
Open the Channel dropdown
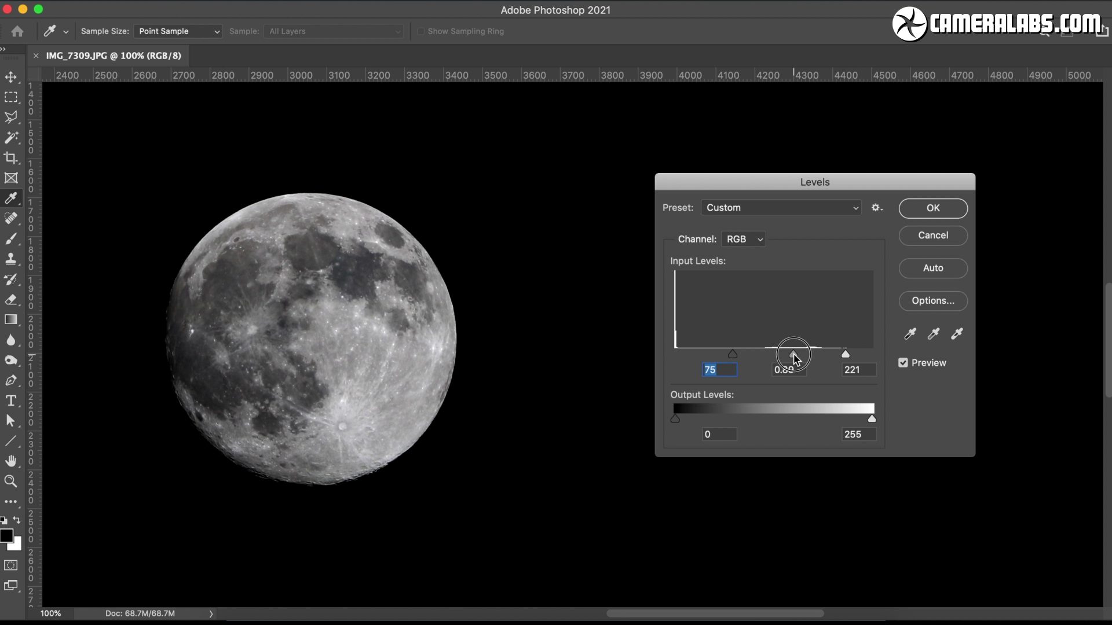click(744, 238)
